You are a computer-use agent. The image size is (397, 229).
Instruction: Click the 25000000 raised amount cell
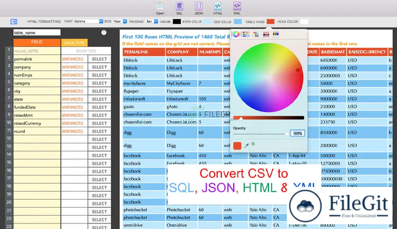click(x=333, y=76)
